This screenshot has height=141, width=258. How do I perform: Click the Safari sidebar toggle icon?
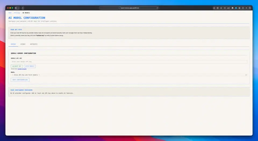[x=16, y=8]
